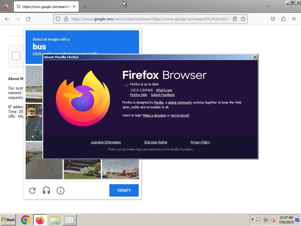Open a new tab with the plus icon
301x226 pixels.
[85, 7]
